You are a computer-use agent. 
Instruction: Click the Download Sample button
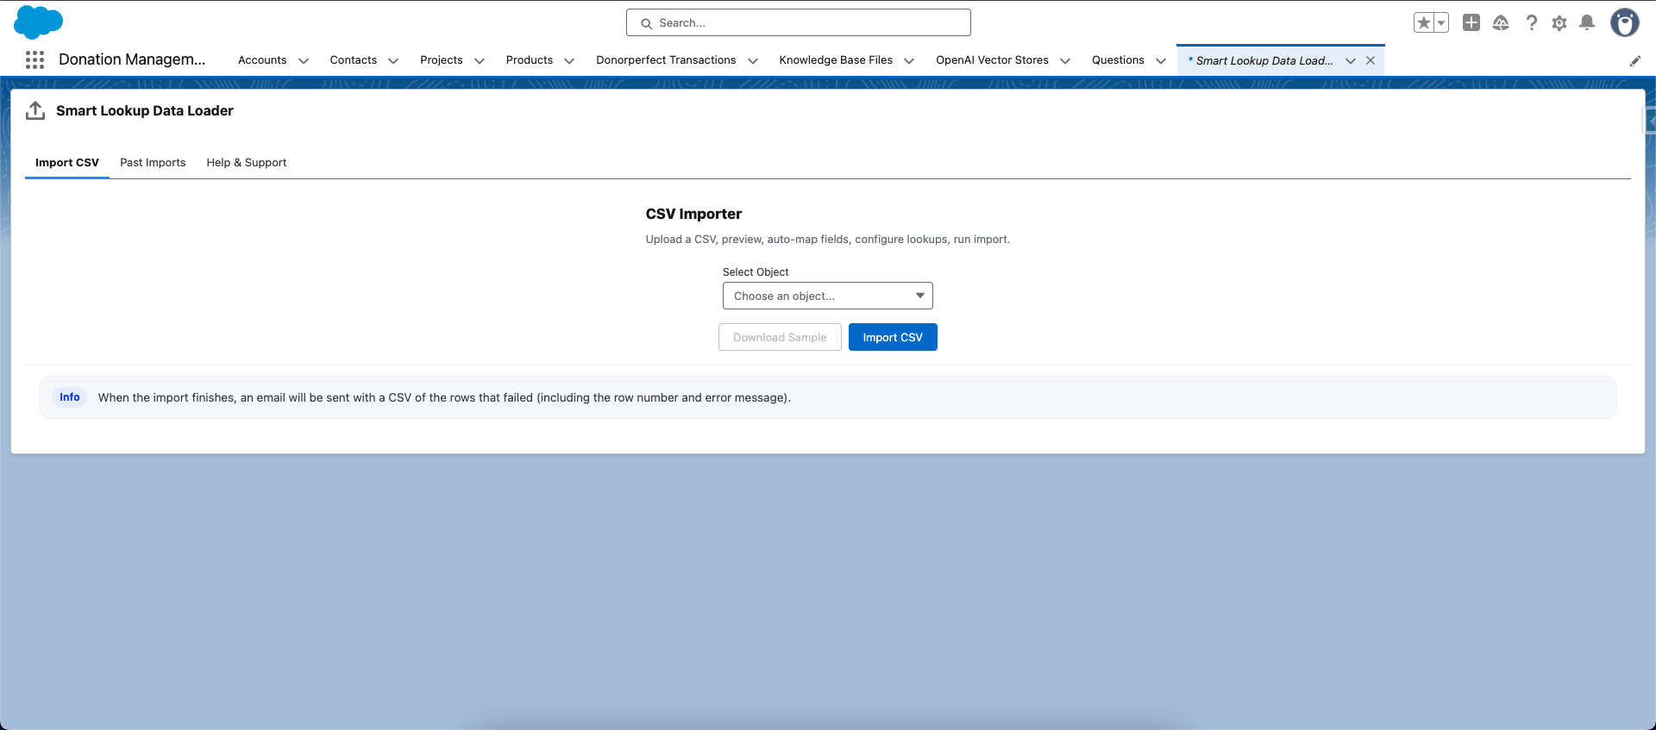(x=780, y=337)
